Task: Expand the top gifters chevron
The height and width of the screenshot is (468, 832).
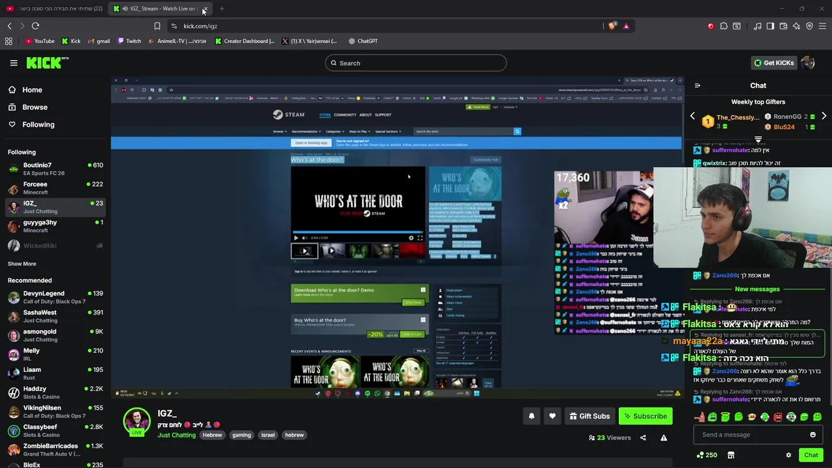Action: tap(758, 139)
